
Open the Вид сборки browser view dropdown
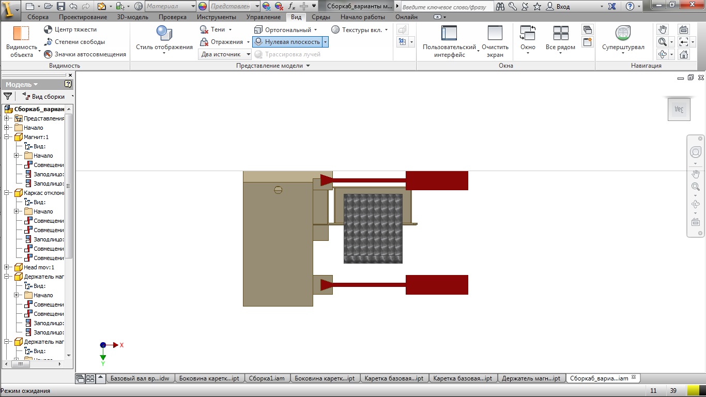pyautogui.click(x=48, y=97)
